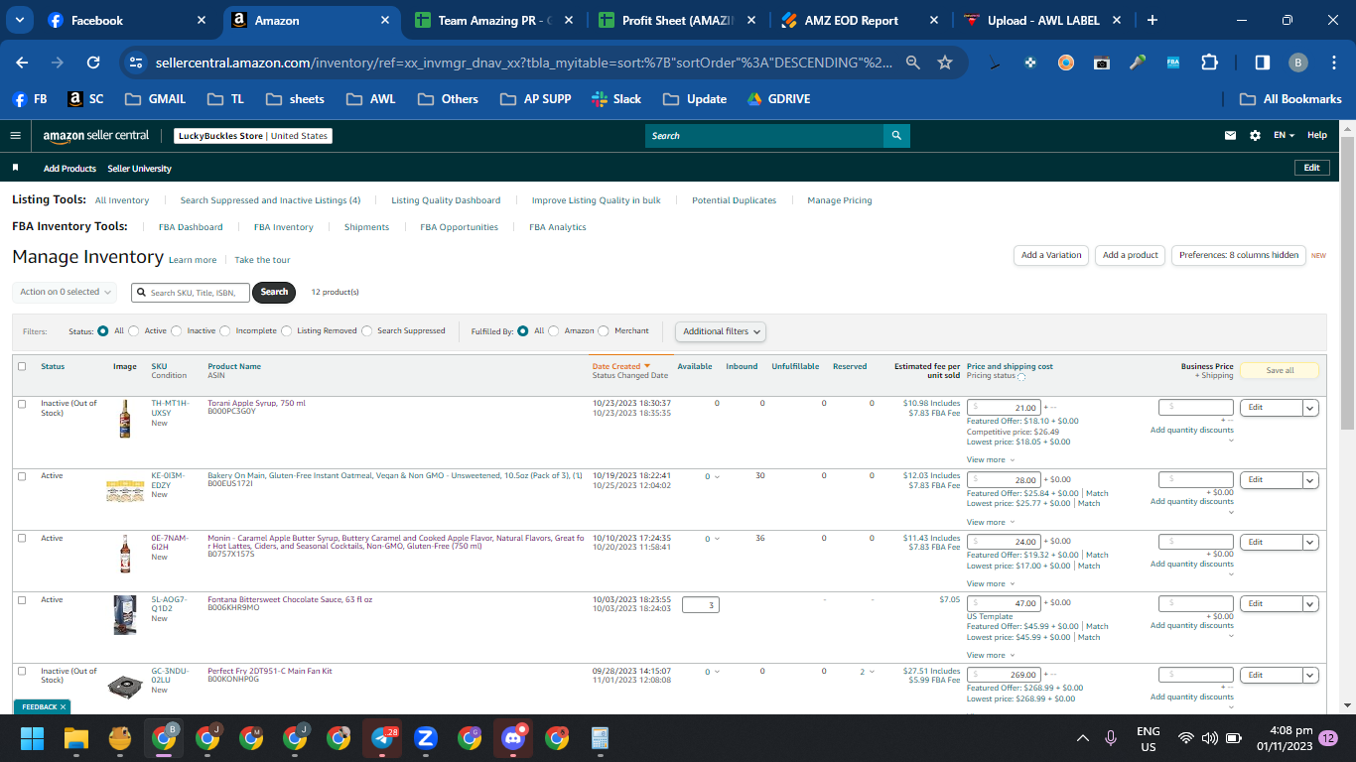Open Listing Quality Dashboard link
The image size is (1356, 762).
tap(446, 200)
